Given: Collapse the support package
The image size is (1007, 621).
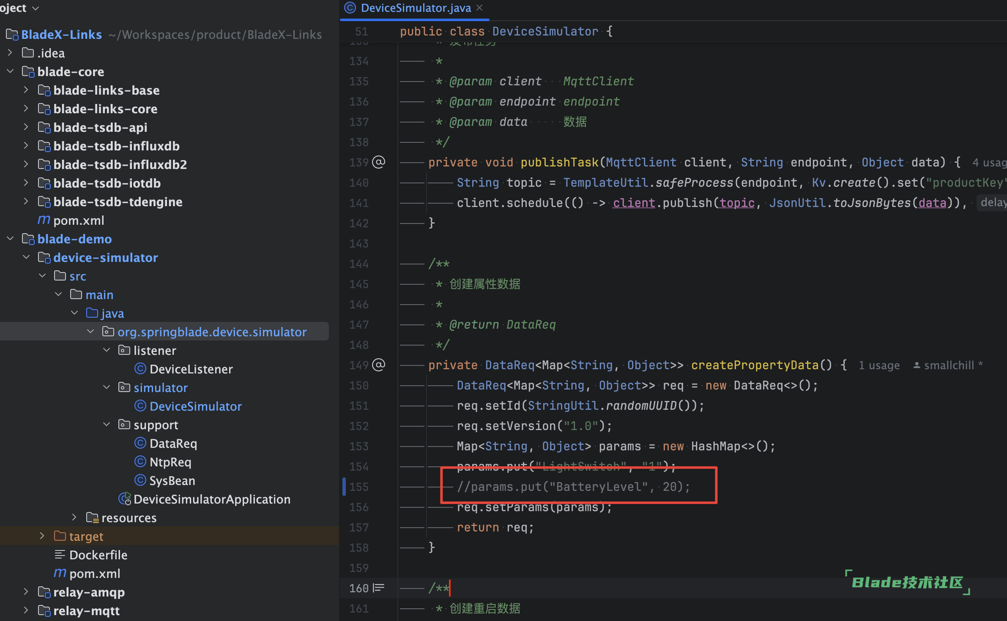Looking at the screenshot, I should point(107,425).
